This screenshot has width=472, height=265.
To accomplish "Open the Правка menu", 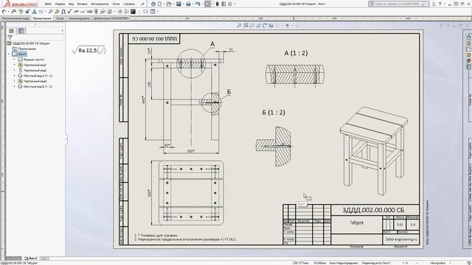I will coord(60,4).
